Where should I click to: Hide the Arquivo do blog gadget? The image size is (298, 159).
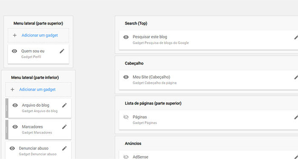tap(15, 105)
